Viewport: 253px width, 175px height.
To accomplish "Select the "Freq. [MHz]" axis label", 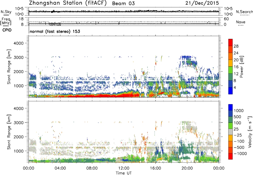I will coord(6,21).
